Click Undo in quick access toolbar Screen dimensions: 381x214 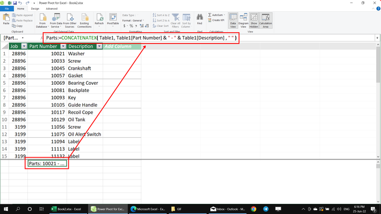[x=20, y=3]
